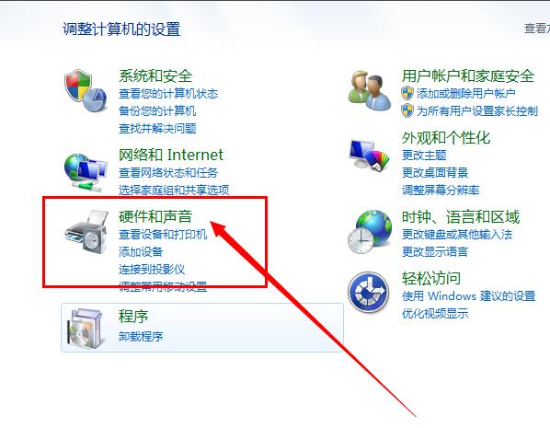The height and width of the screenshot is (428, 550).
Task: Open the Hardware and Sound printer icon
Action: 86,232
